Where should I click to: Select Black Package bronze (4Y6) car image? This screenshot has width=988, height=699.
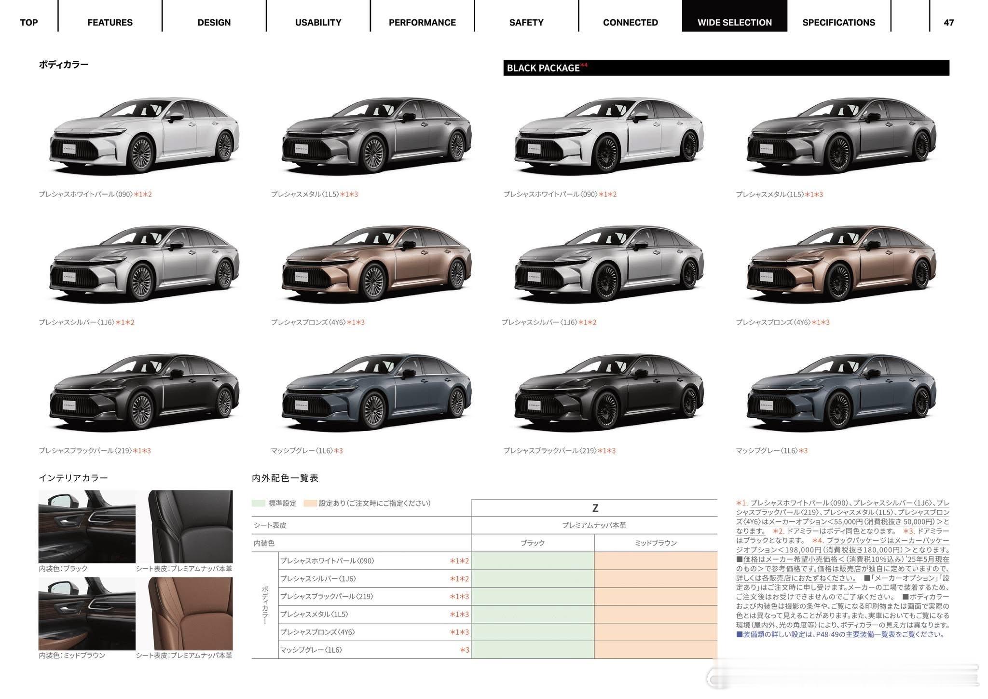pyautogui.click(x=841, y=264)
